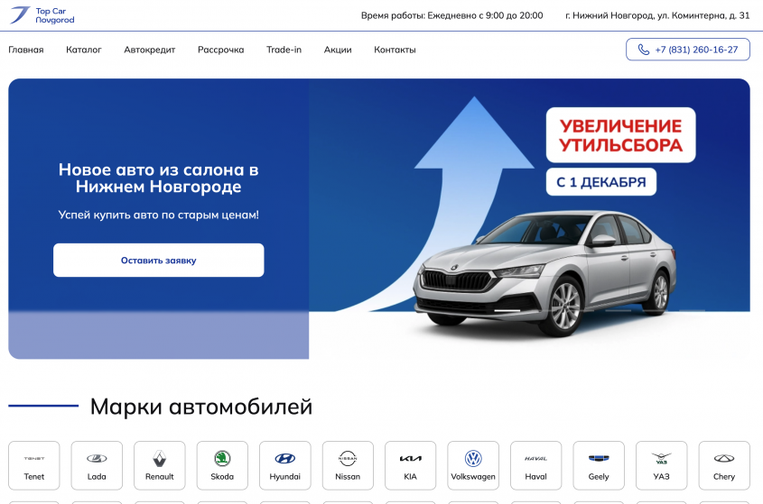Select the Haval brand card
Screen dimensions: 763x504
pos(535,465)
